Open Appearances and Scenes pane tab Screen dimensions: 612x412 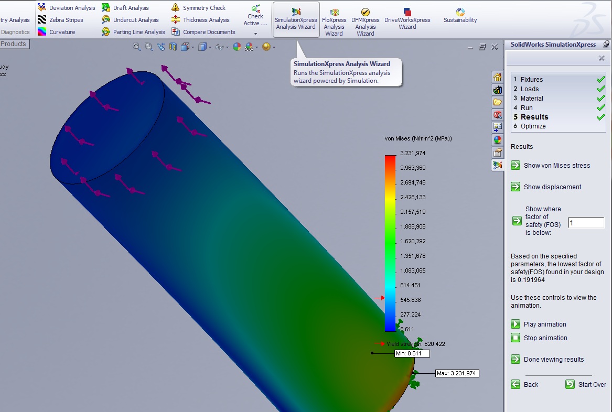tap(497, 139)
